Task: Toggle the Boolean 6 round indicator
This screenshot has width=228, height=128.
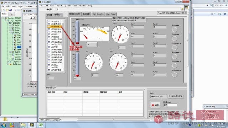Action: pos(175,75)
